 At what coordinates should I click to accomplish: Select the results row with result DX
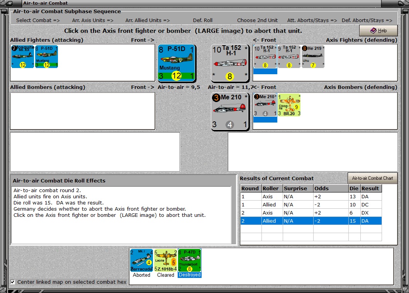click(x=311, y=213)
